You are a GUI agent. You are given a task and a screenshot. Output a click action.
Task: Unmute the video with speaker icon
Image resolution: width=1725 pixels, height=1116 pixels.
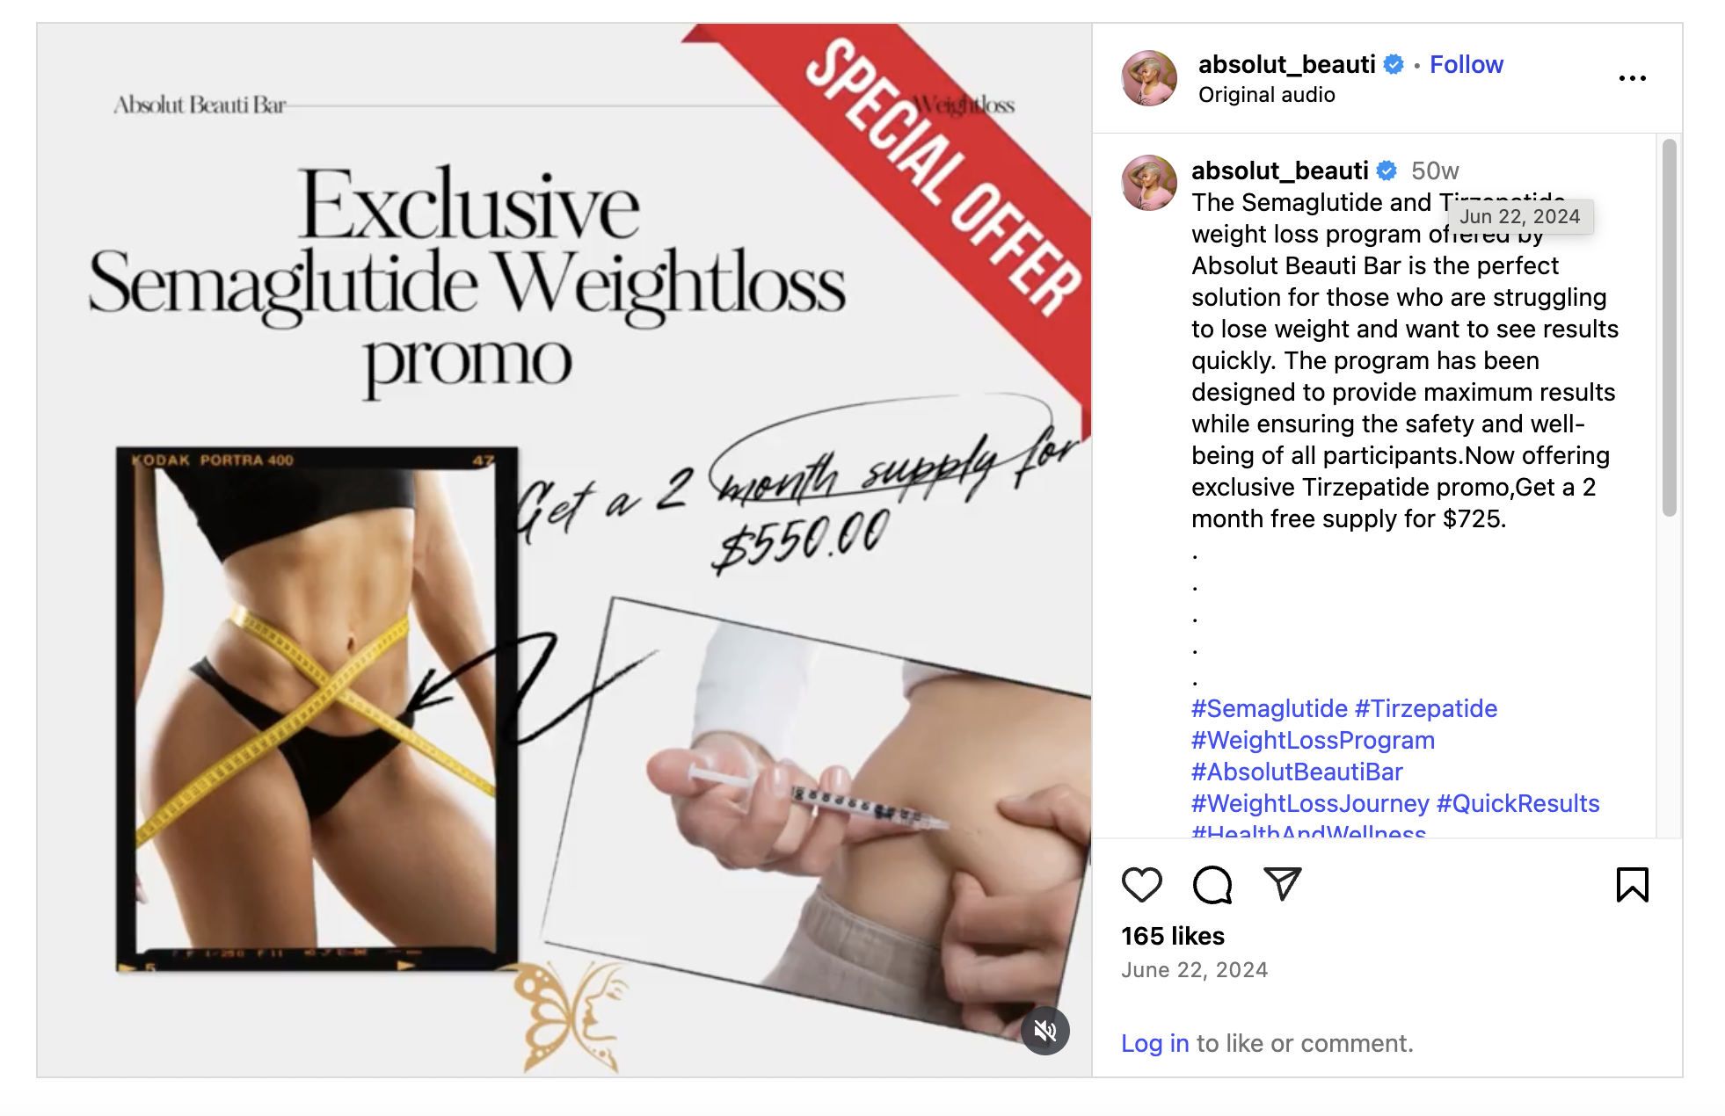1044,1030
